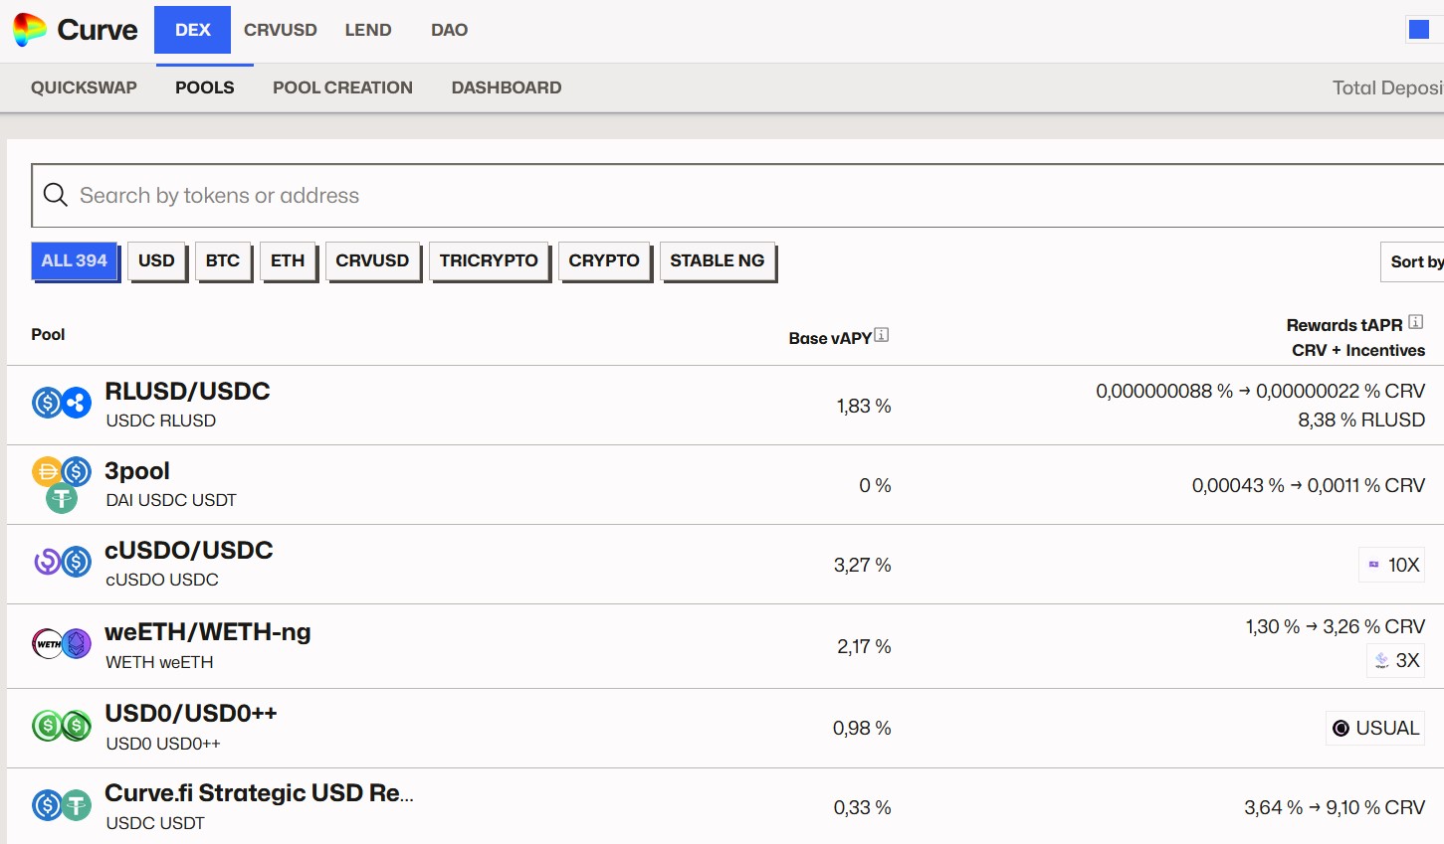
Task: Go to POOL CREATION page
Action: click(342, 87)
